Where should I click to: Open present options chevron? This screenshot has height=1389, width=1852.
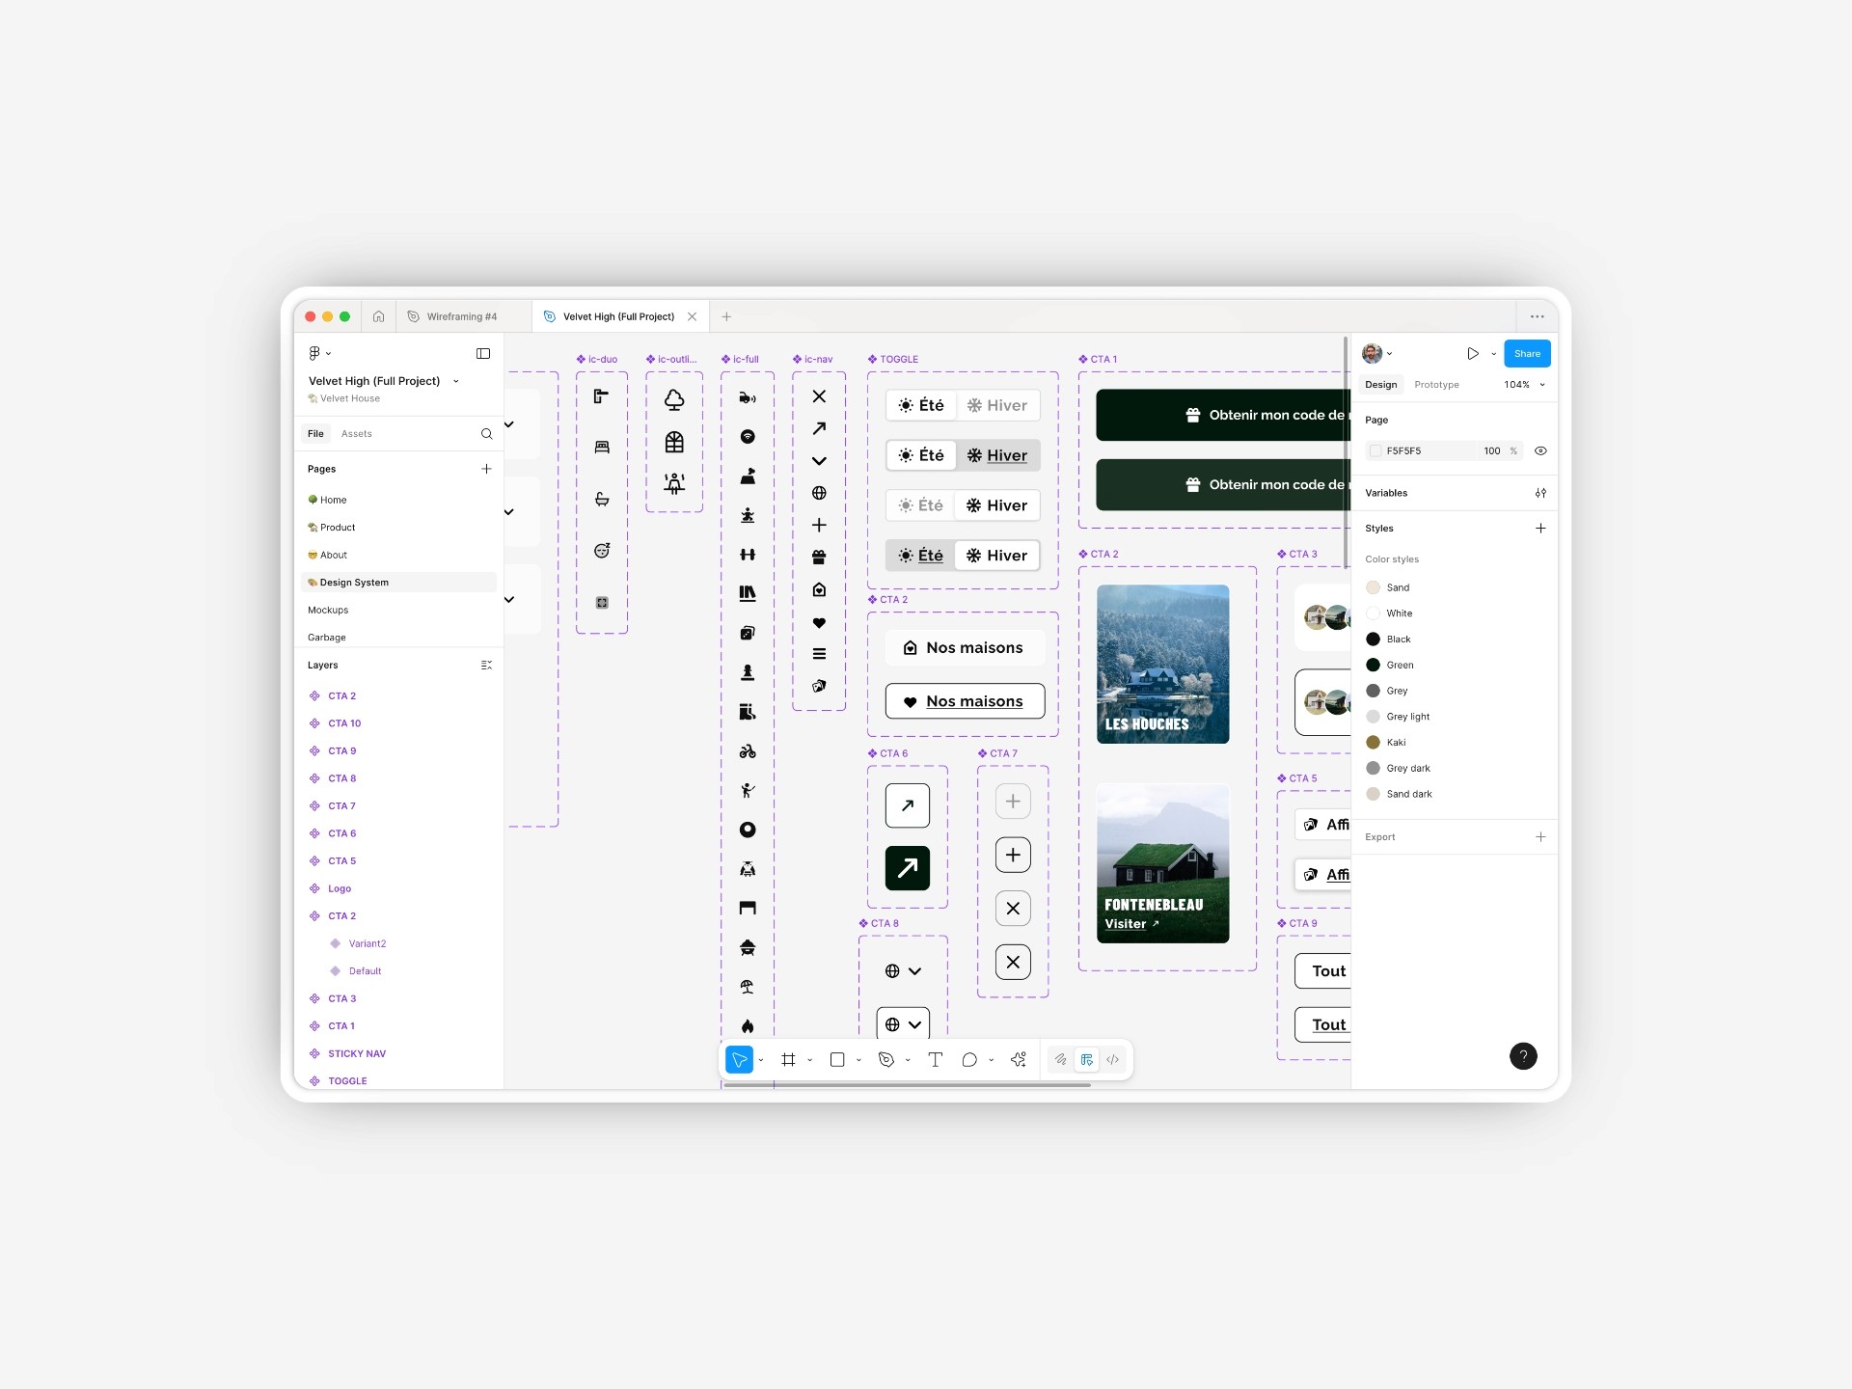point(1493,353)
